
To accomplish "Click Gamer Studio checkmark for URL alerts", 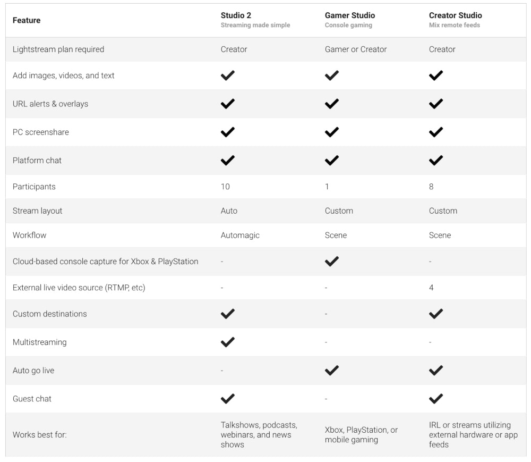I will pyautogui.click(x=331, y=104).
